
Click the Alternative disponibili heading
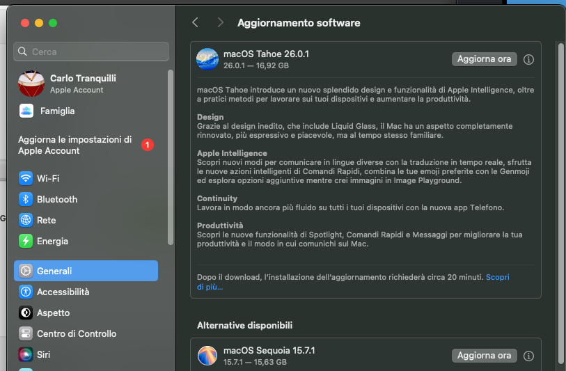pyautogui.click(x=245, y=325)
